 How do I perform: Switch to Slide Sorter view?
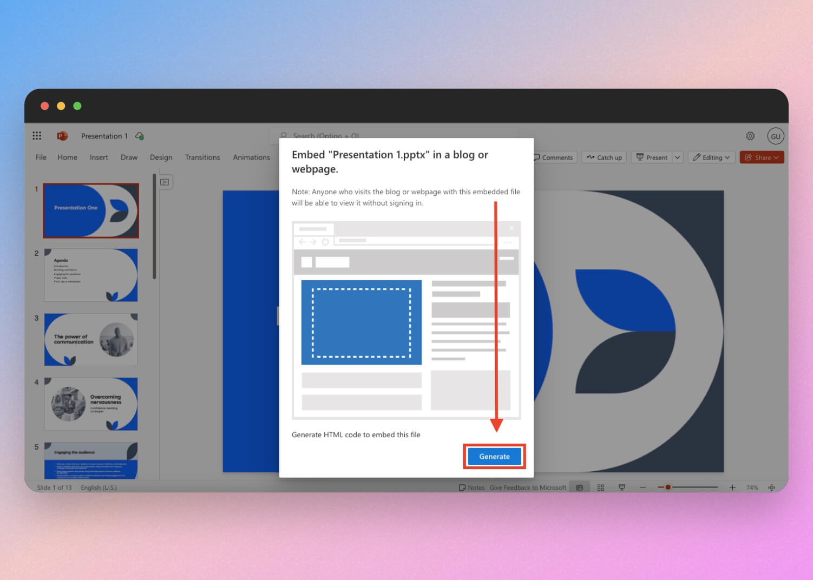tap(601, 487)
